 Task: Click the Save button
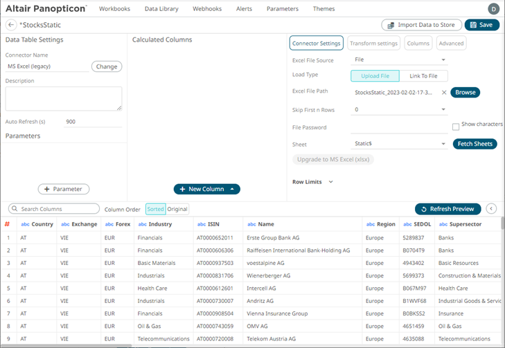(x=482, y=25)
